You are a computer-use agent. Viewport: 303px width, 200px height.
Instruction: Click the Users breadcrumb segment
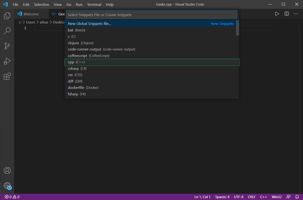(31, 22)
